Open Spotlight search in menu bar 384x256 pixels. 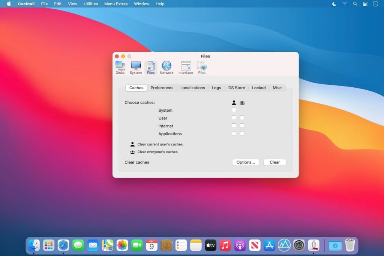355,4
